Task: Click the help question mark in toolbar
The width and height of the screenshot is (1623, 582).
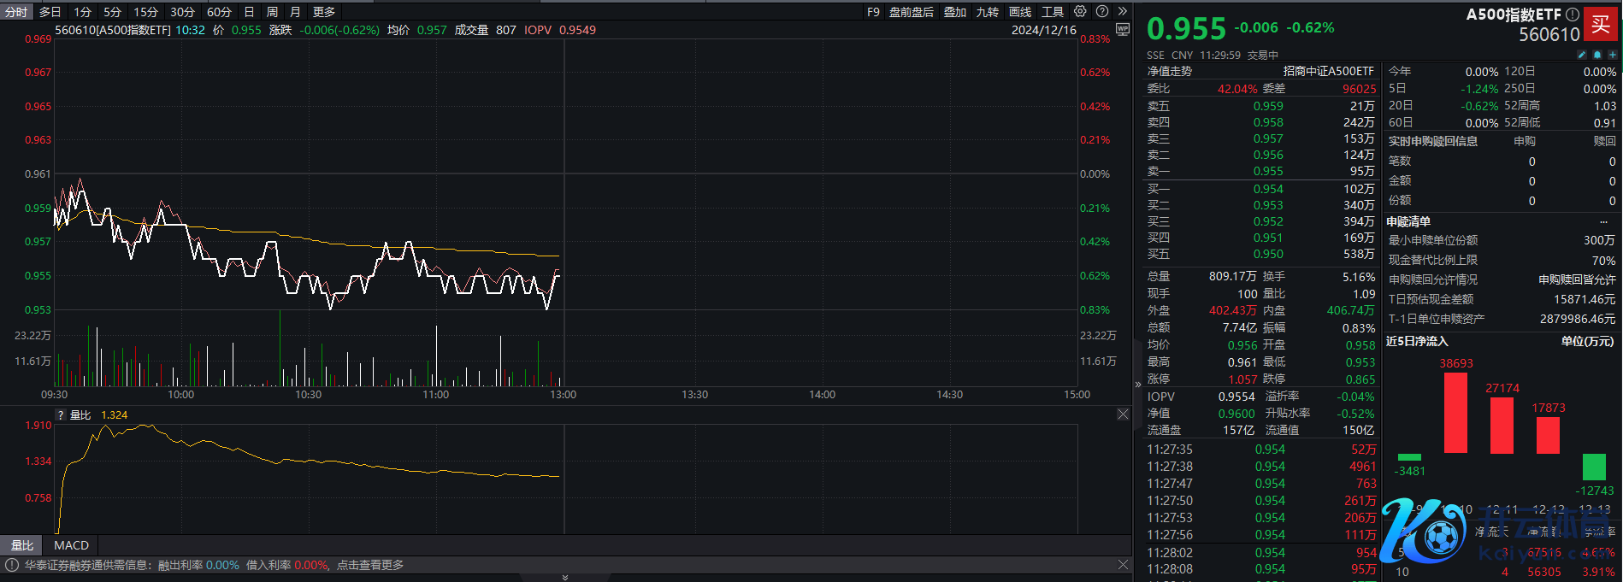Action: (x=1102, y=12)
